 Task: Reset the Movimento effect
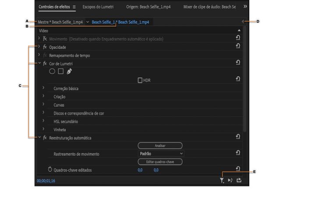pyautogui.click(x=238, y=38)
